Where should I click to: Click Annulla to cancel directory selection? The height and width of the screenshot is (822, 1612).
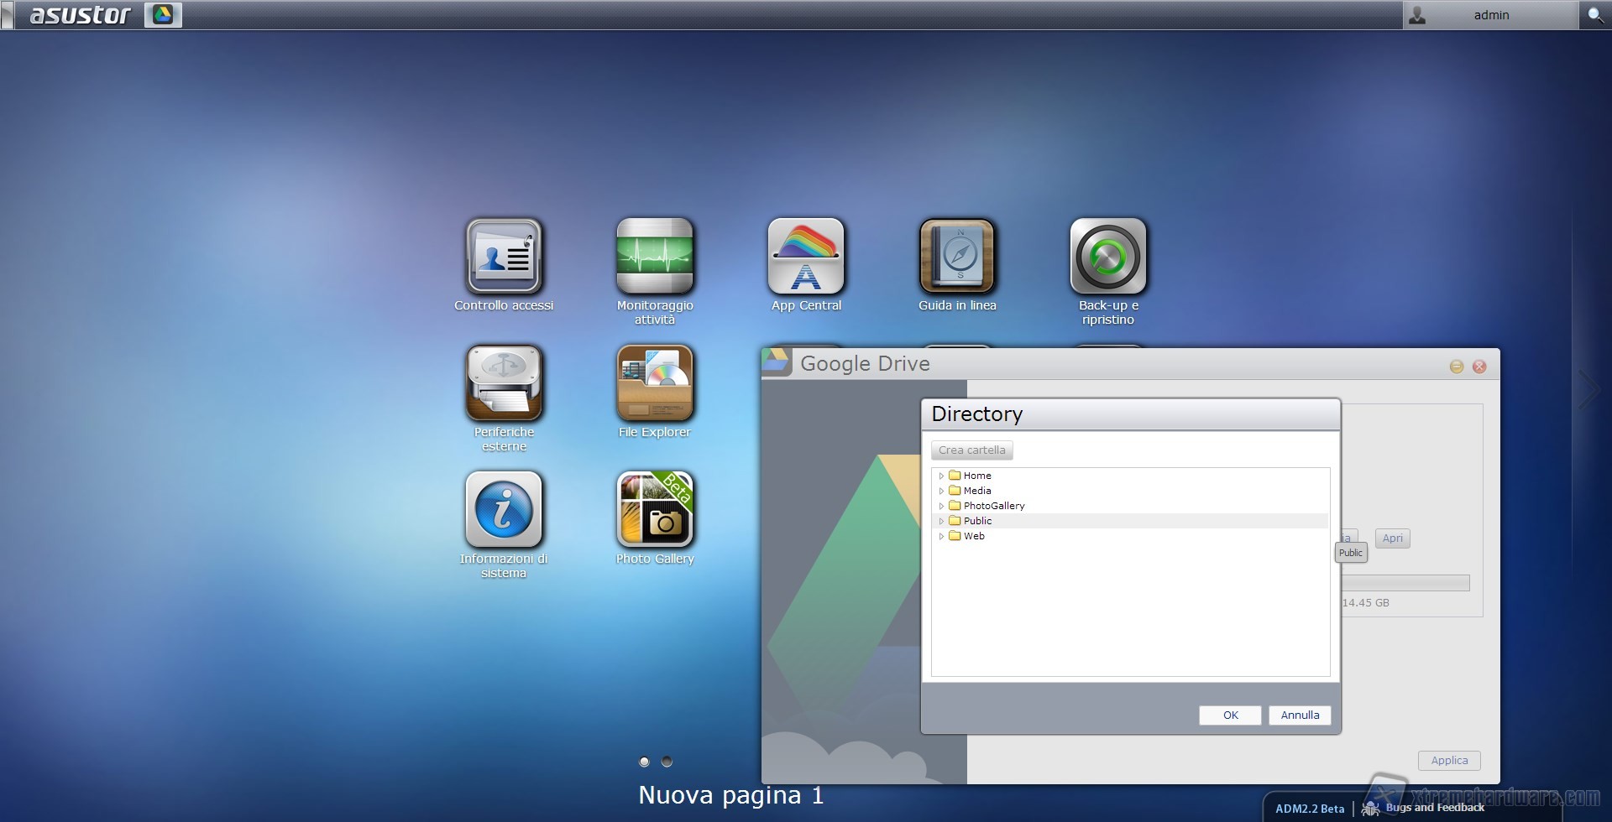pos(1300,715)
